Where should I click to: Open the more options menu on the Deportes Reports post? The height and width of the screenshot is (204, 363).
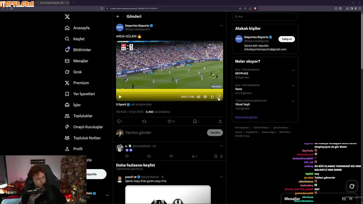coord(221,25)
